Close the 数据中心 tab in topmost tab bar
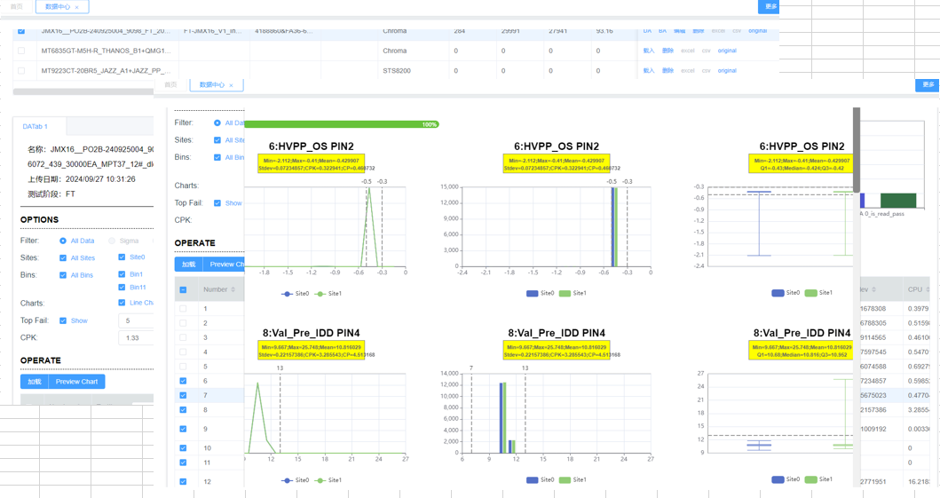Screen dimensions: 940x498 tap(77, 7)
